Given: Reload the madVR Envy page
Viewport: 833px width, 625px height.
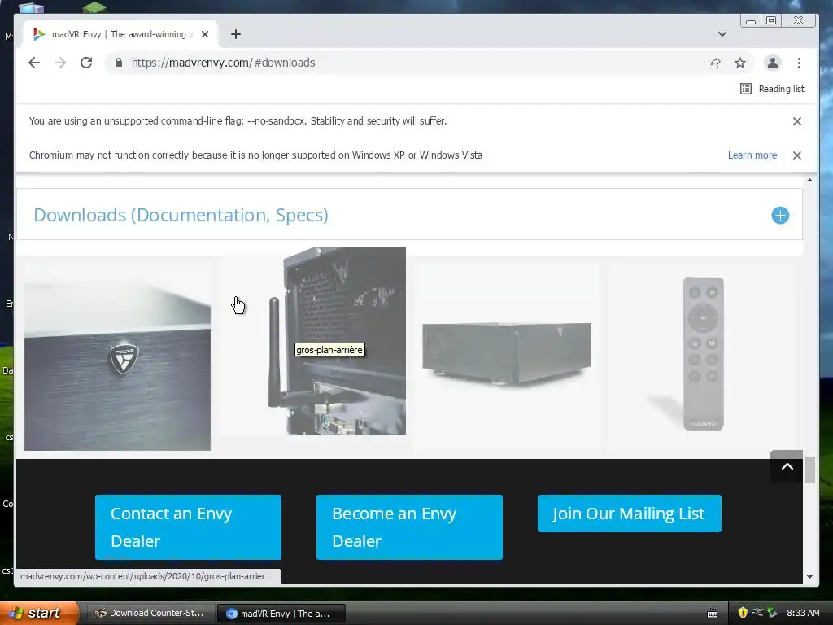Looking at the screenshot, I should coord(86,63).
